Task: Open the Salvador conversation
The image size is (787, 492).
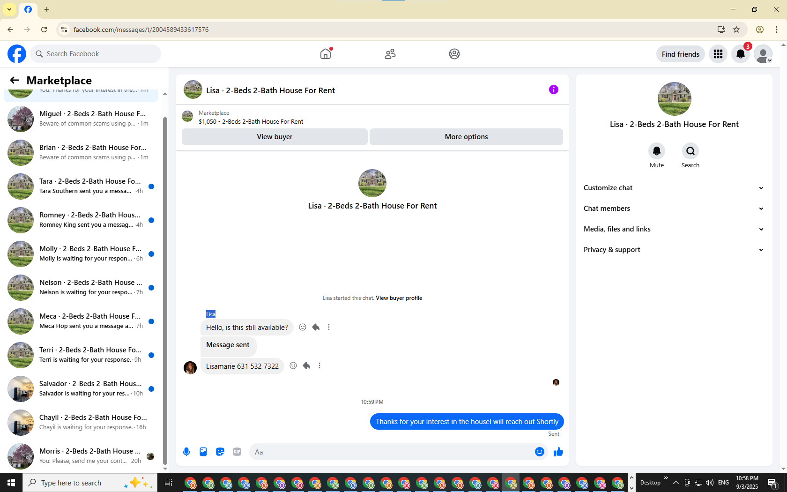Action: [81, 388]
